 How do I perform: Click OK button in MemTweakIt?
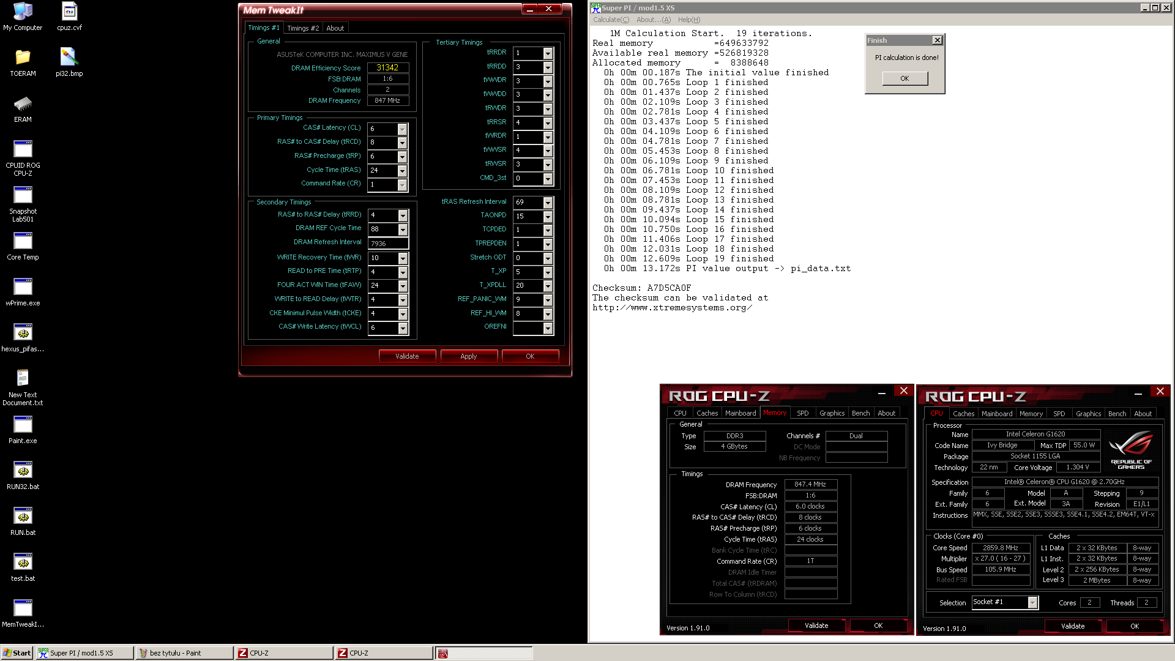click(530, 356)
